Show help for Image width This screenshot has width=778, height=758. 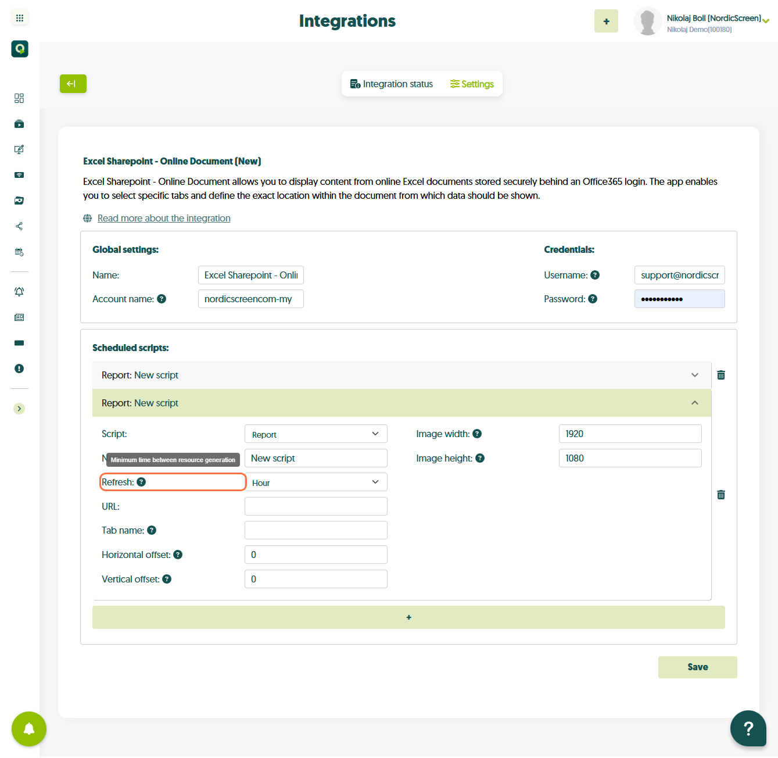click(477, 434)
